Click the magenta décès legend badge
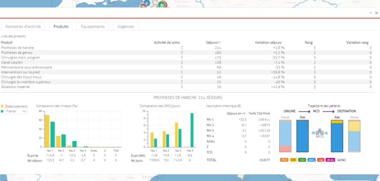 coord(330,160)
